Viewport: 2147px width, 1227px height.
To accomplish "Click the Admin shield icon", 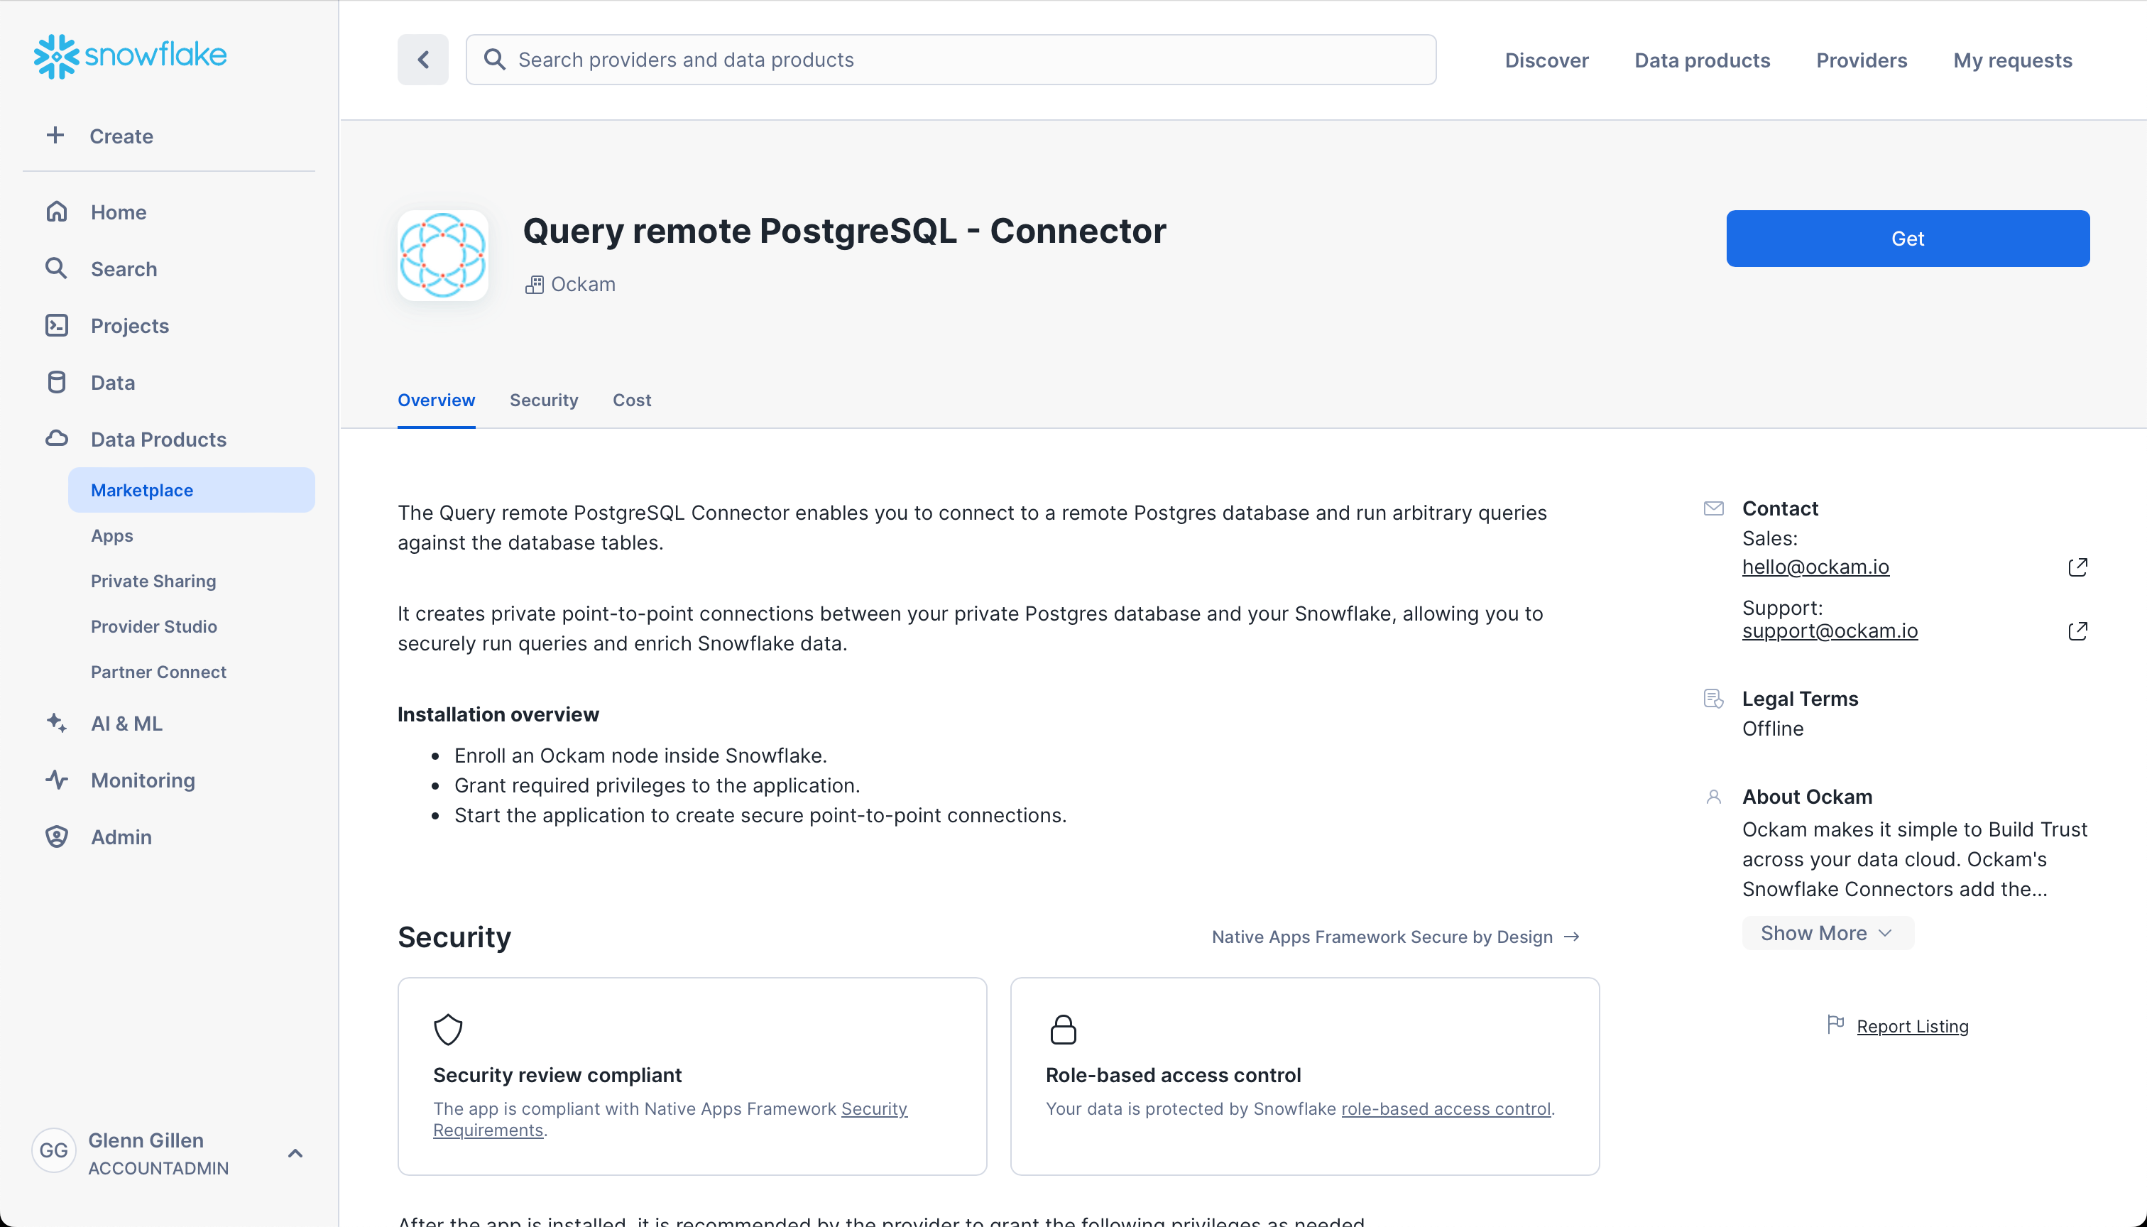I will (x=57, y=836).
